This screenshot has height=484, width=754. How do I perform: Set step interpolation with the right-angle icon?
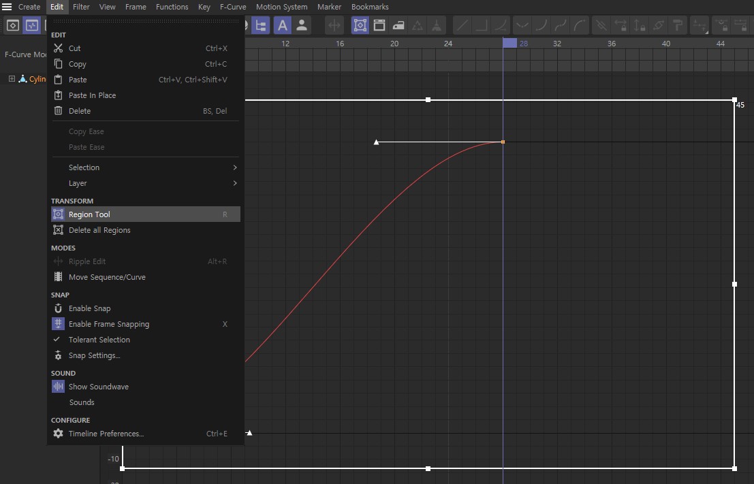point(482,25)
